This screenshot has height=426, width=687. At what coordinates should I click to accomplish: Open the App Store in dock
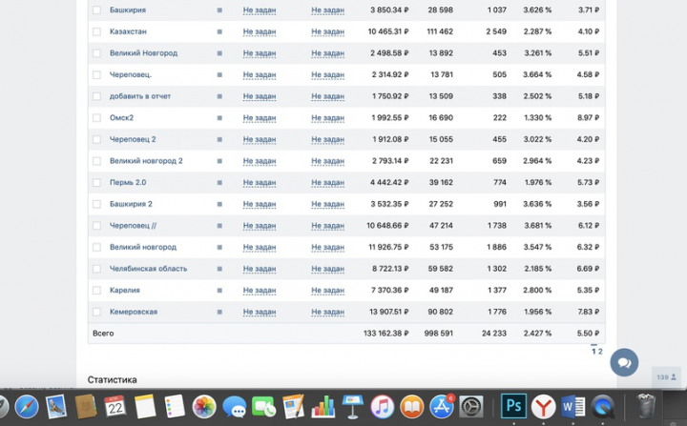(442, 407)
